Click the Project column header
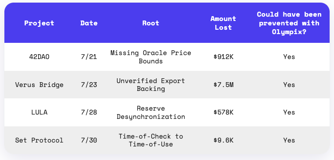Image resolution: width=334 pixels, height=160 pixels. pyautogui.click(x=39, y=23)
